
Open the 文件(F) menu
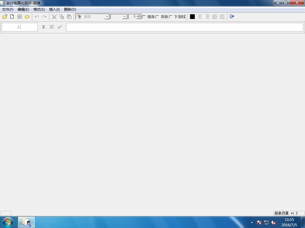click(x=7, y=9)
